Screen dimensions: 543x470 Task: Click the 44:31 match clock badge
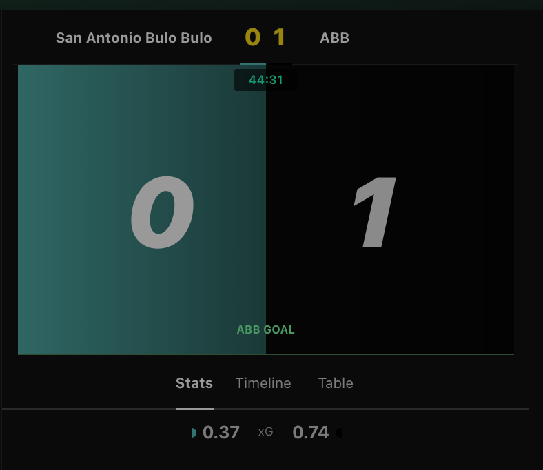click(265, 80)
